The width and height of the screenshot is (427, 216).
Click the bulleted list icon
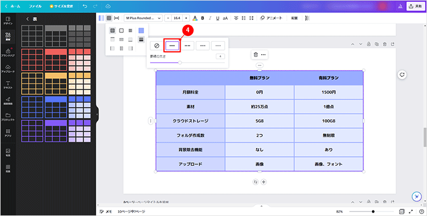point(244,18)
